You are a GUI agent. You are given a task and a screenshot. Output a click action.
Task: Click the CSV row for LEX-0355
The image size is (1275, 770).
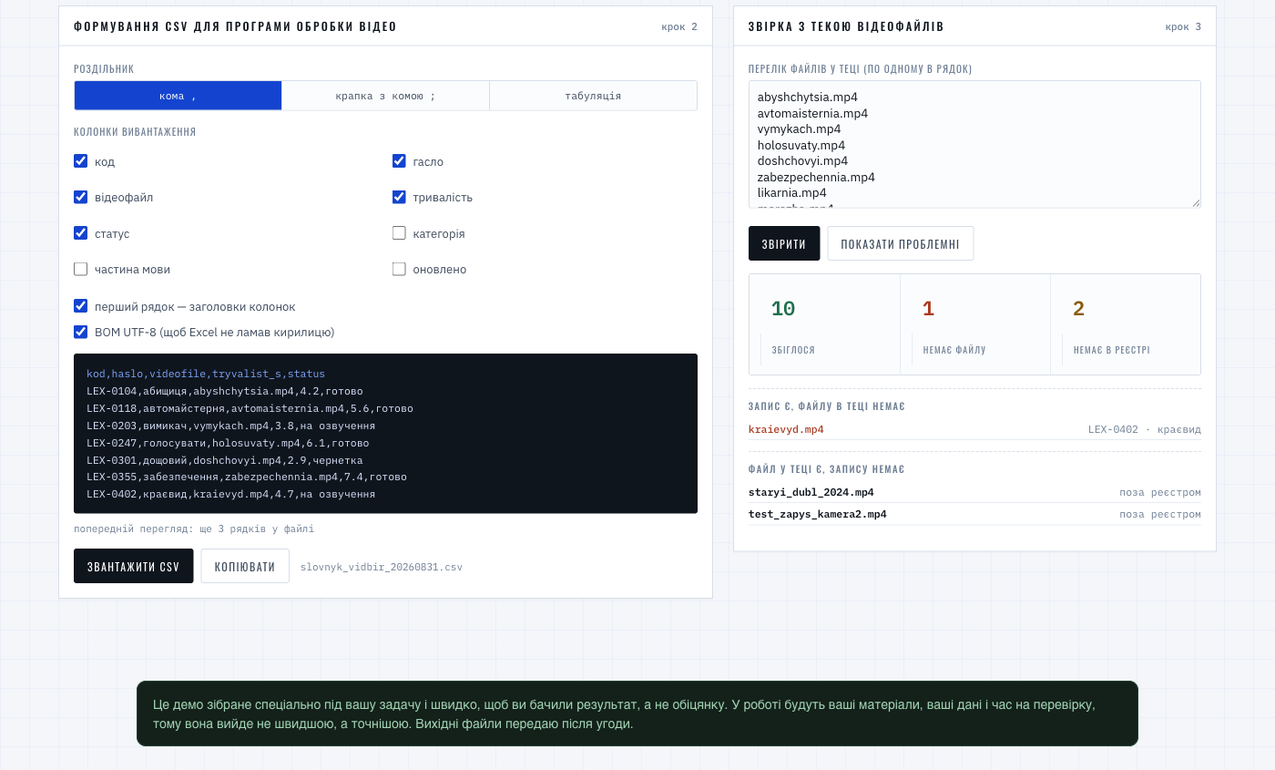(x=247, y=477)
